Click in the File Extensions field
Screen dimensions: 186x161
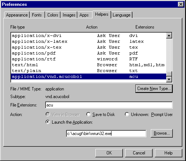click(x=109, y=105)
